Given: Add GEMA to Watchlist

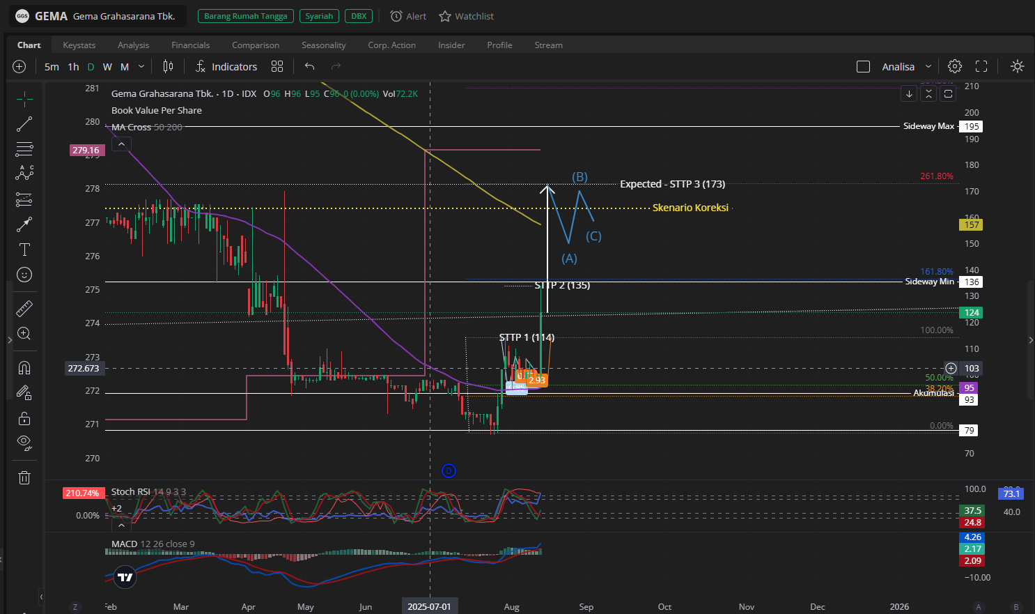Looking at the screenshot, I should point(467,16).
